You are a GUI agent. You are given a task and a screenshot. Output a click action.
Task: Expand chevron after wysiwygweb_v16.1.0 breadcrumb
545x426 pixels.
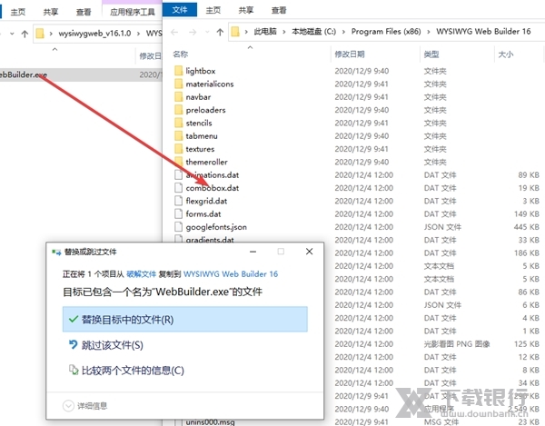click(x=138, y=34)
